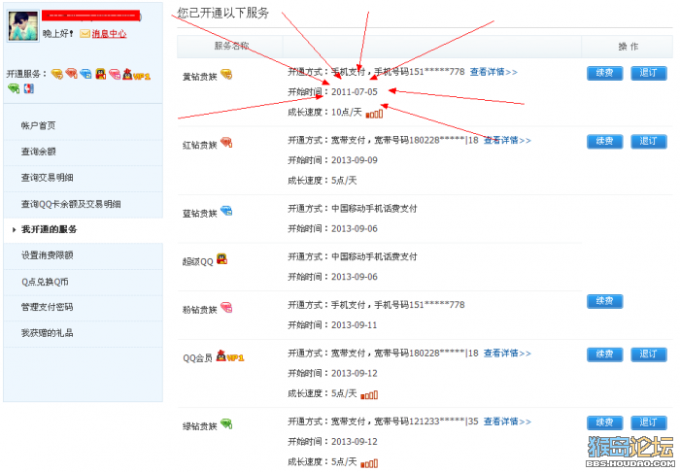Click start date 2011-07-05
680x472 pixels.
click(355, 92)
